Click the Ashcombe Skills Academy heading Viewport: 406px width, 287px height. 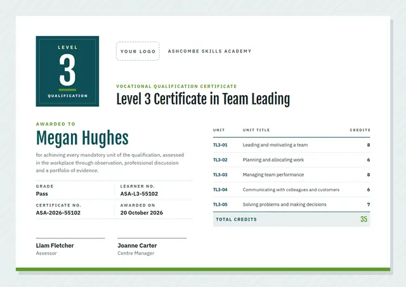[x=209, y=51]
